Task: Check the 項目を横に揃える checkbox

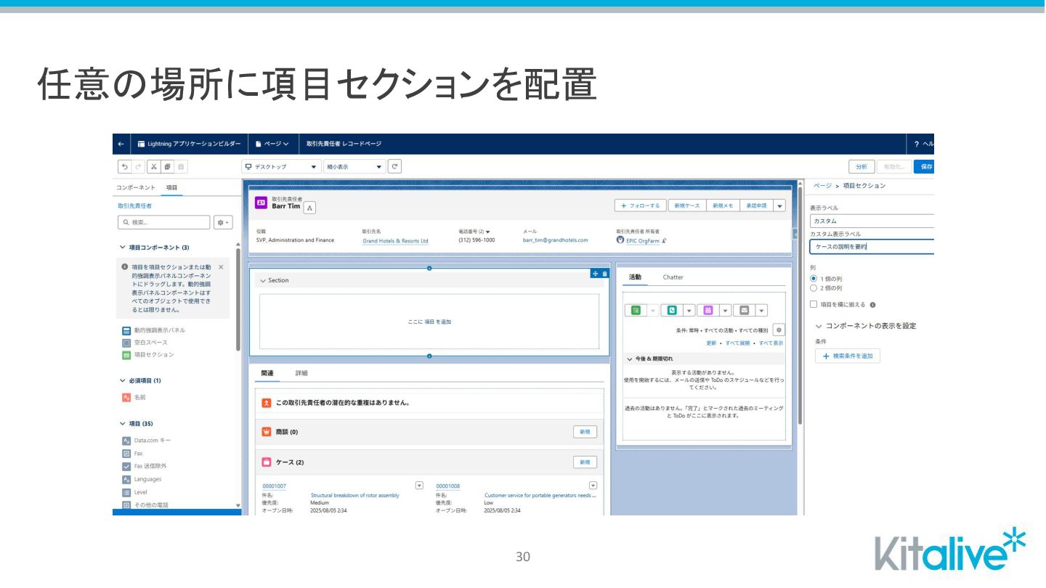Action: (814, 305)
